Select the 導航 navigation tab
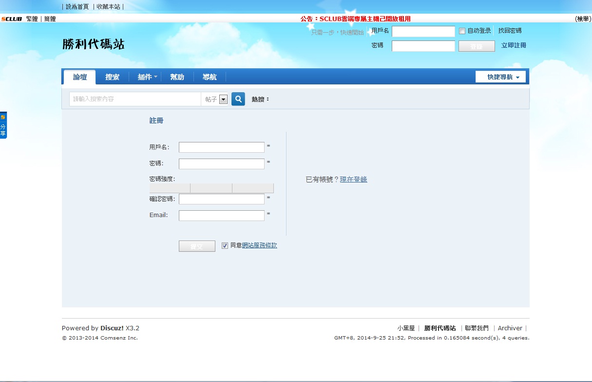This screenshot has height=382, width=592. click(210, 77)
